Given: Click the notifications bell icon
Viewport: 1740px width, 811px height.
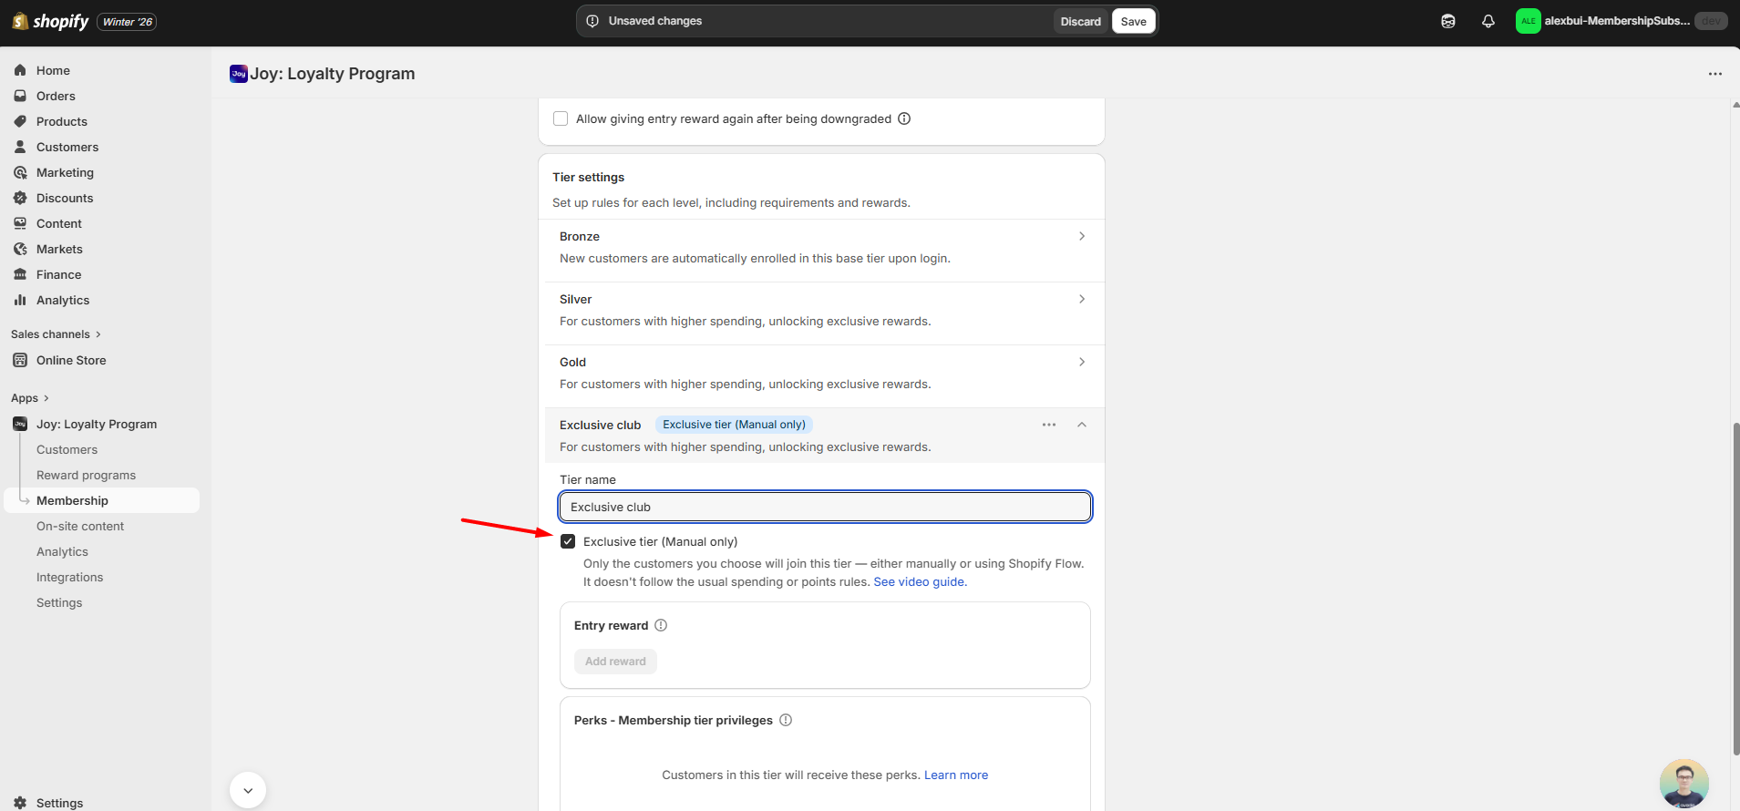Looking at the screenshot, I should [x=1488, y=21].
